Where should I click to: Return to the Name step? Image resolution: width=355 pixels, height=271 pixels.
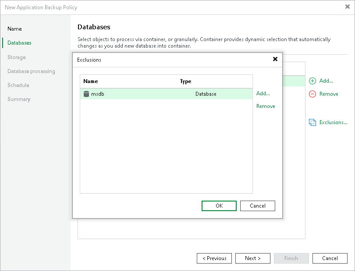(14, 29)
